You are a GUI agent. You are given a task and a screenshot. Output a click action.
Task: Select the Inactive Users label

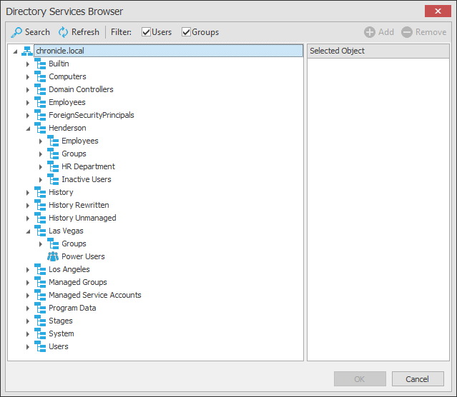coord(87,179)
